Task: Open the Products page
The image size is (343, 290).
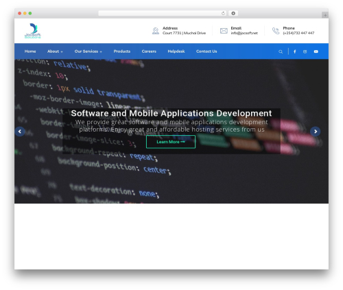Action: tap(122, 51)
